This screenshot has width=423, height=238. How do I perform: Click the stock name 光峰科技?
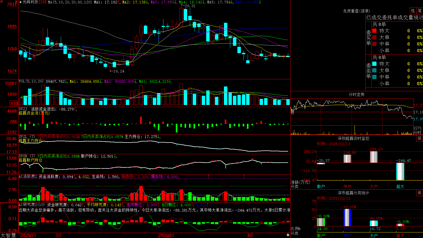(x=30, y=2)
